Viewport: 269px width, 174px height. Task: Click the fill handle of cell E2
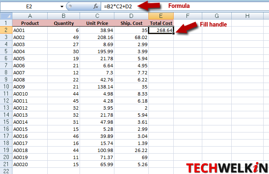(x=173, y=33)
